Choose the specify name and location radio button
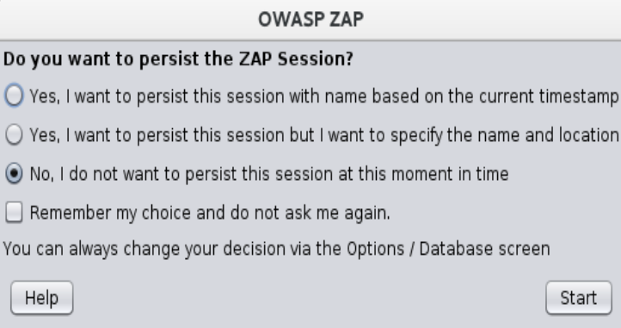 coord(14,135)
